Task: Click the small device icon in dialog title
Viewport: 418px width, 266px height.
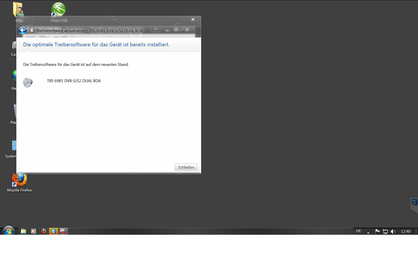Action: pyautogui.click(x=32, y=30)
